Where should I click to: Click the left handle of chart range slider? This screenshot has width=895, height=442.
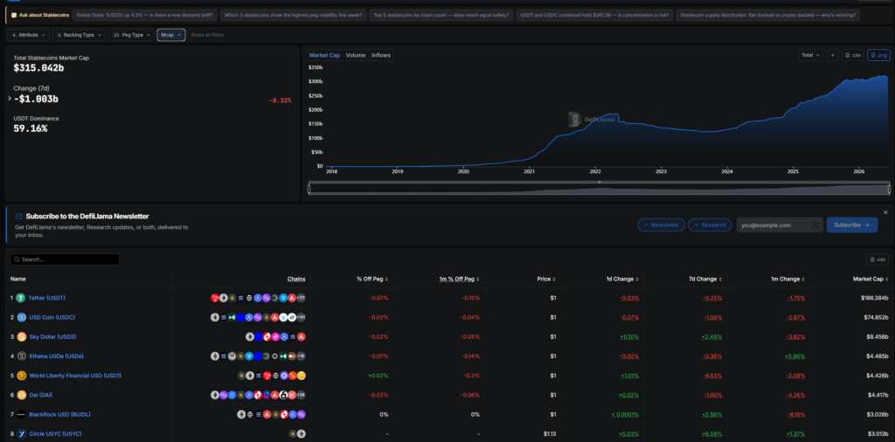(x=309, y=189)
